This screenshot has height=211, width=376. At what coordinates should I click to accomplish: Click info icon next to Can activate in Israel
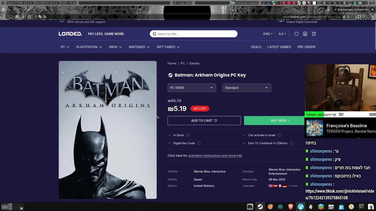(279, 135)
